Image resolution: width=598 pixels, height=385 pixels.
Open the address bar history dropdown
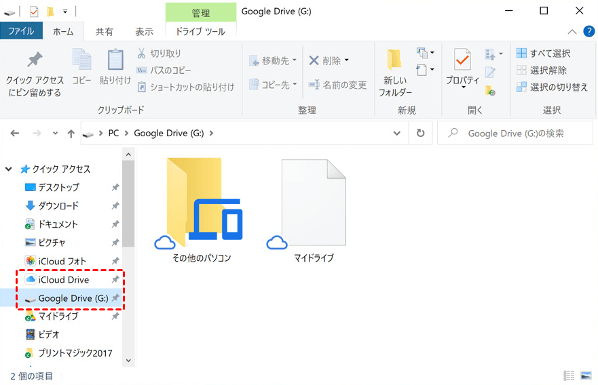click(397, 134)
